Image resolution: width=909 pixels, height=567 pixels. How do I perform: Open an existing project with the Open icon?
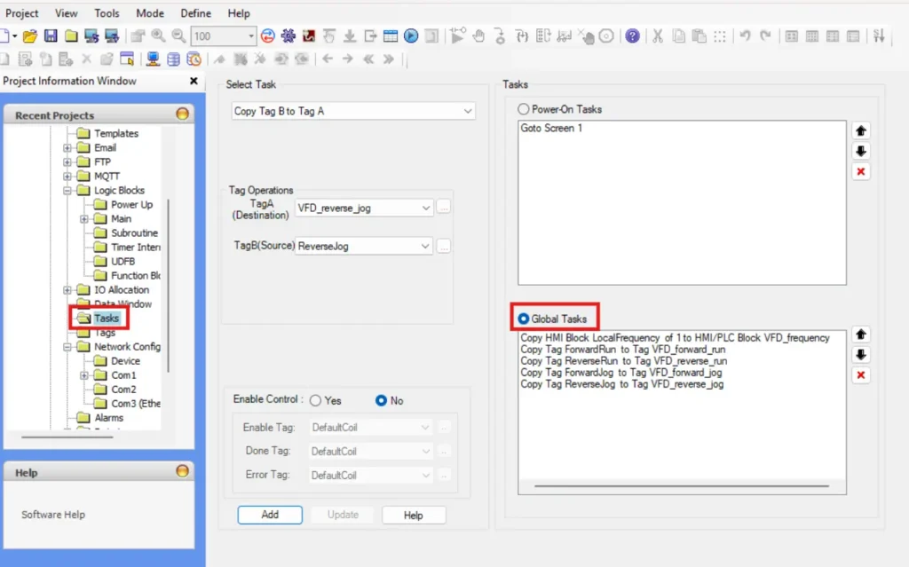31,35
